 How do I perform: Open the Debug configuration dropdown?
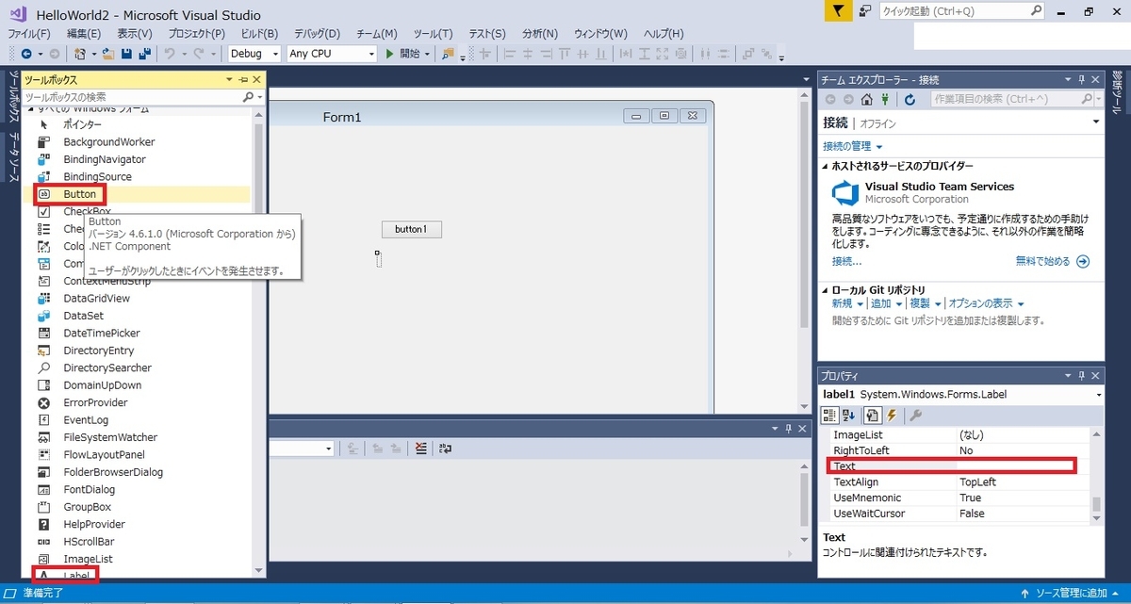pyautogui.click(x=274, y=54)
